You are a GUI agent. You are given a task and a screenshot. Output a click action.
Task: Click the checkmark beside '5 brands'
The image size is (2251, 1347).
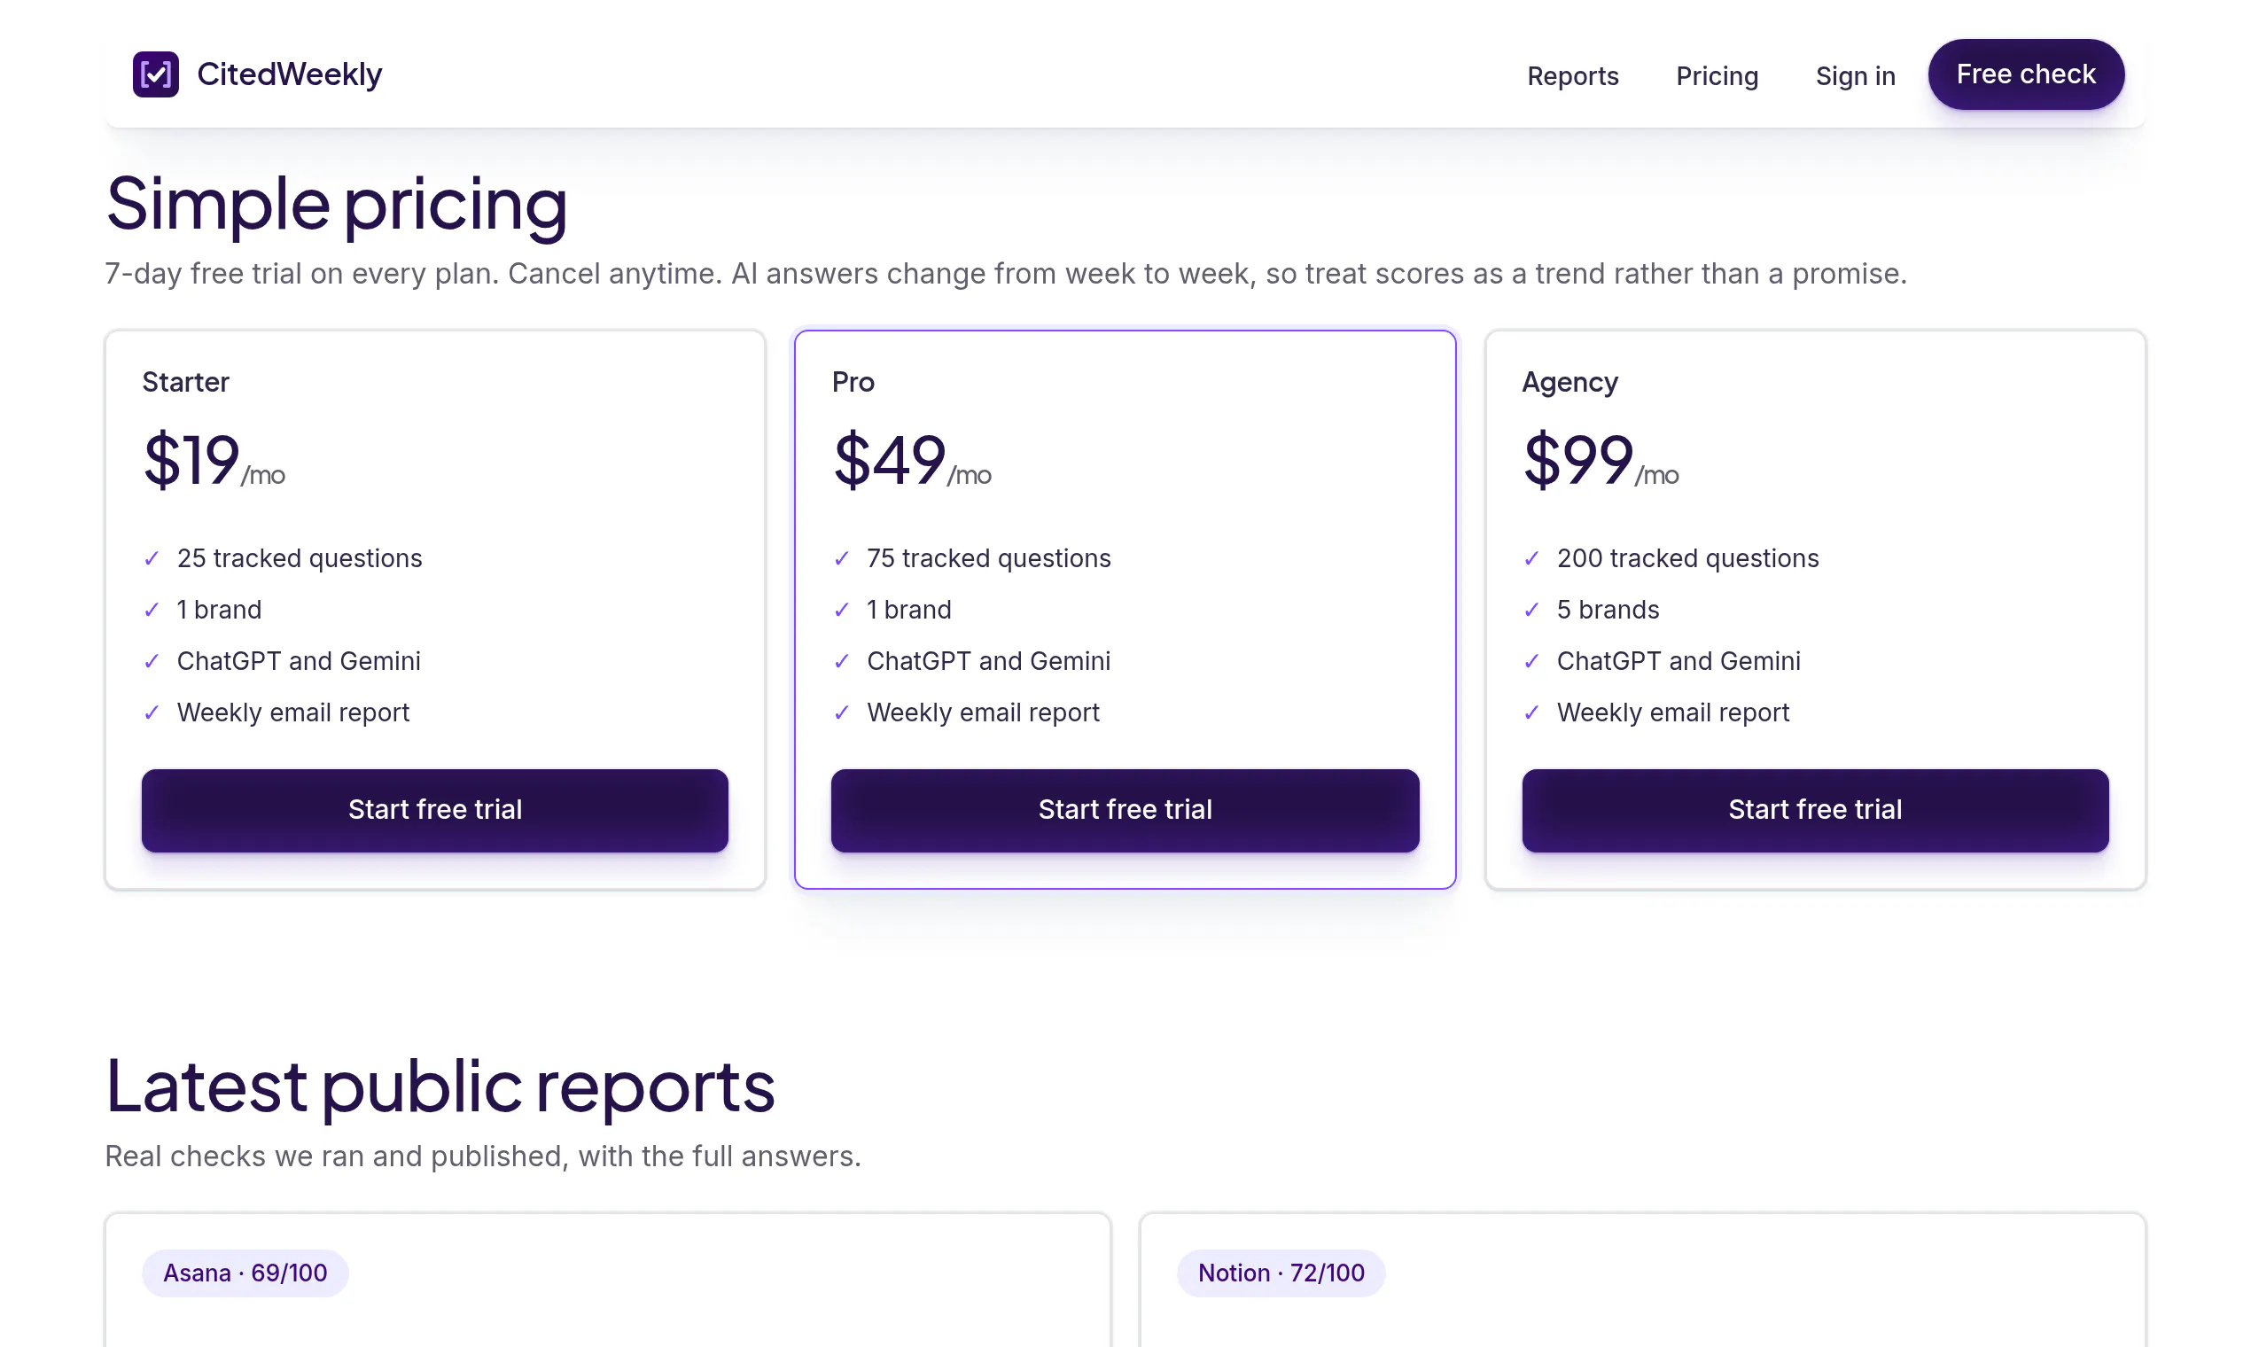(1531, 610)
